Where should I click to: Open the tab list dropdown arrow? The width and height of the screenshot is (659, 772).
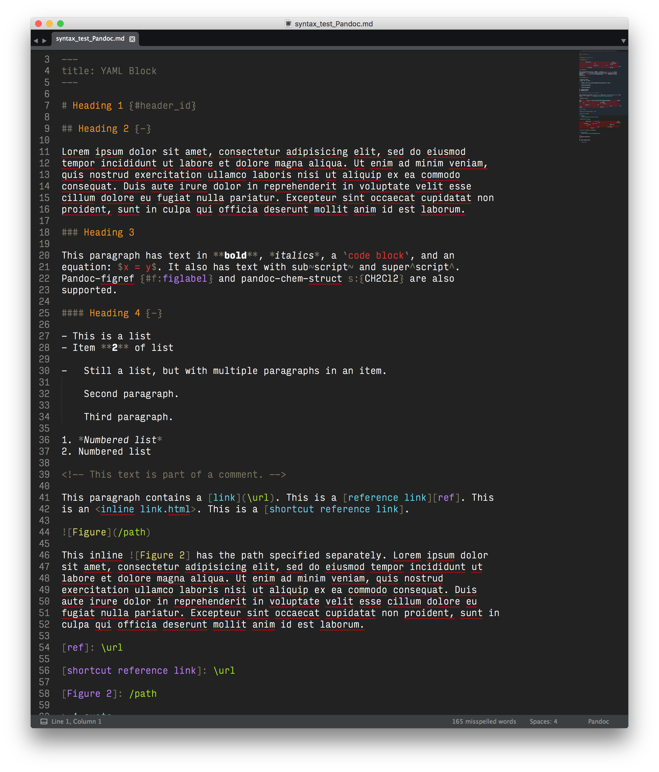[623, 41]
